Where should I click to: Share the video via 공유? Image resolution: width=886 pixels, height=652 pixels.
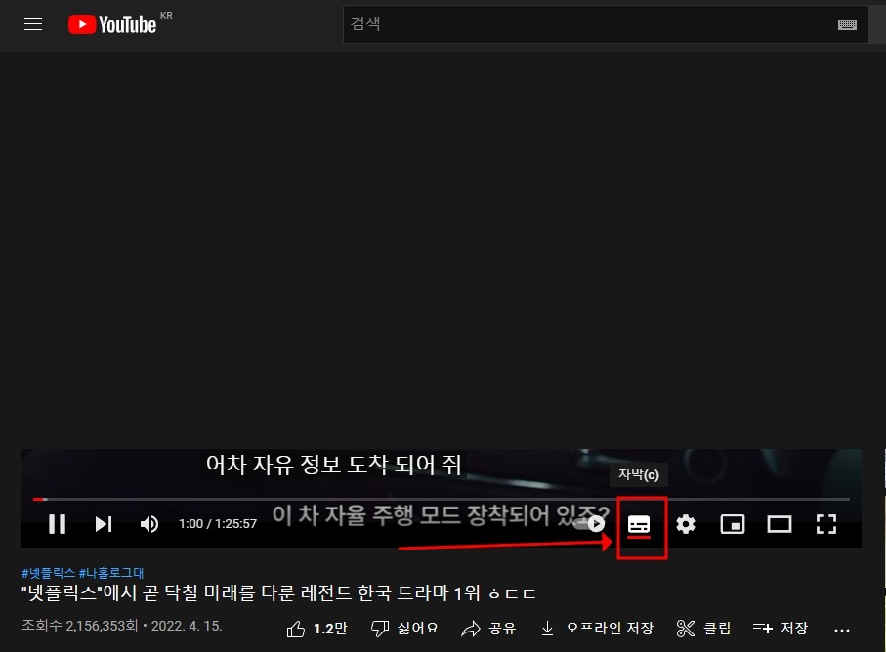point(488,629)
